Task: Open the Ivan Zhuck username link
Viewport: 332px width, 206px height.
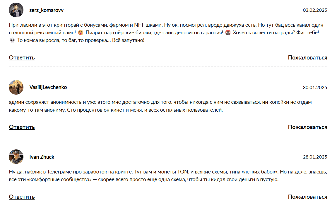Action: 42,157
